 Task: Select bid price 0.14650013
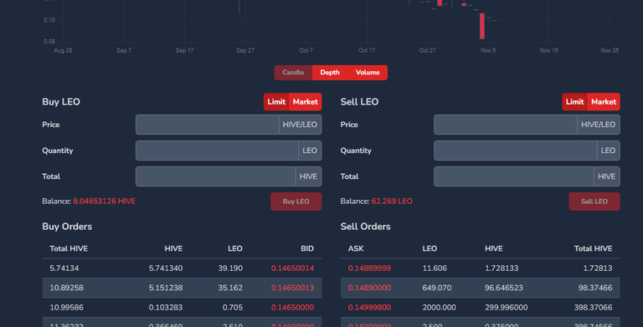tap(292, 288)
